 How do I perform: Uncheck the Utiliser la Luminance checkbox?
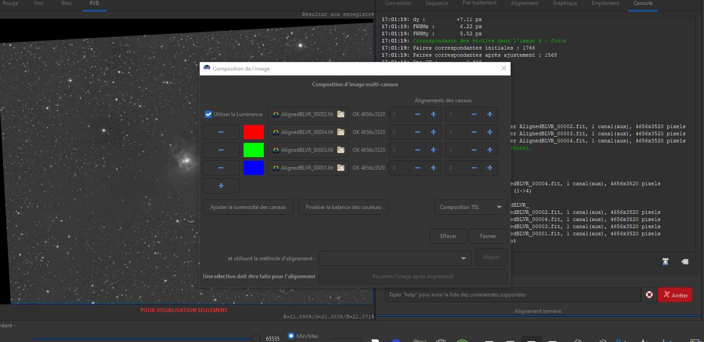point(208,114)
